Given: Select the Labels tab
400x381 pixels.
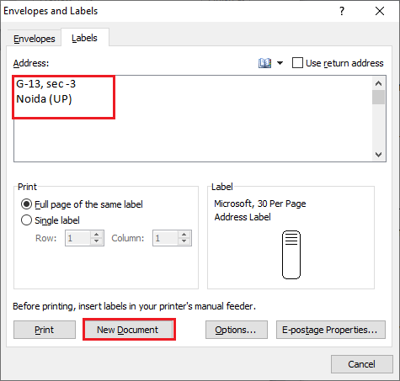Looking at the screenshot, I should click(84, 38).
